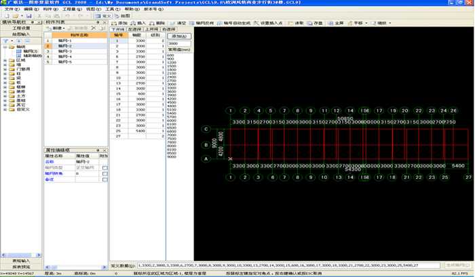Open the 缩放 zoom dropdown arrow
The width and height of the screenshot is (475, 277).
tap(390, 23)
